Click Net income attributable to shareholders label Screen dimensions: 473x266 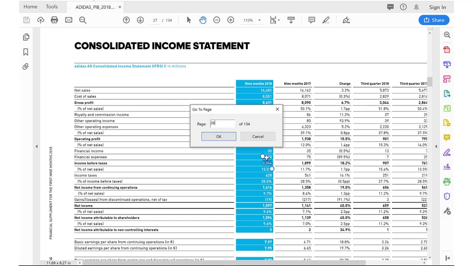pyautogui.click(x=107, y=218)
